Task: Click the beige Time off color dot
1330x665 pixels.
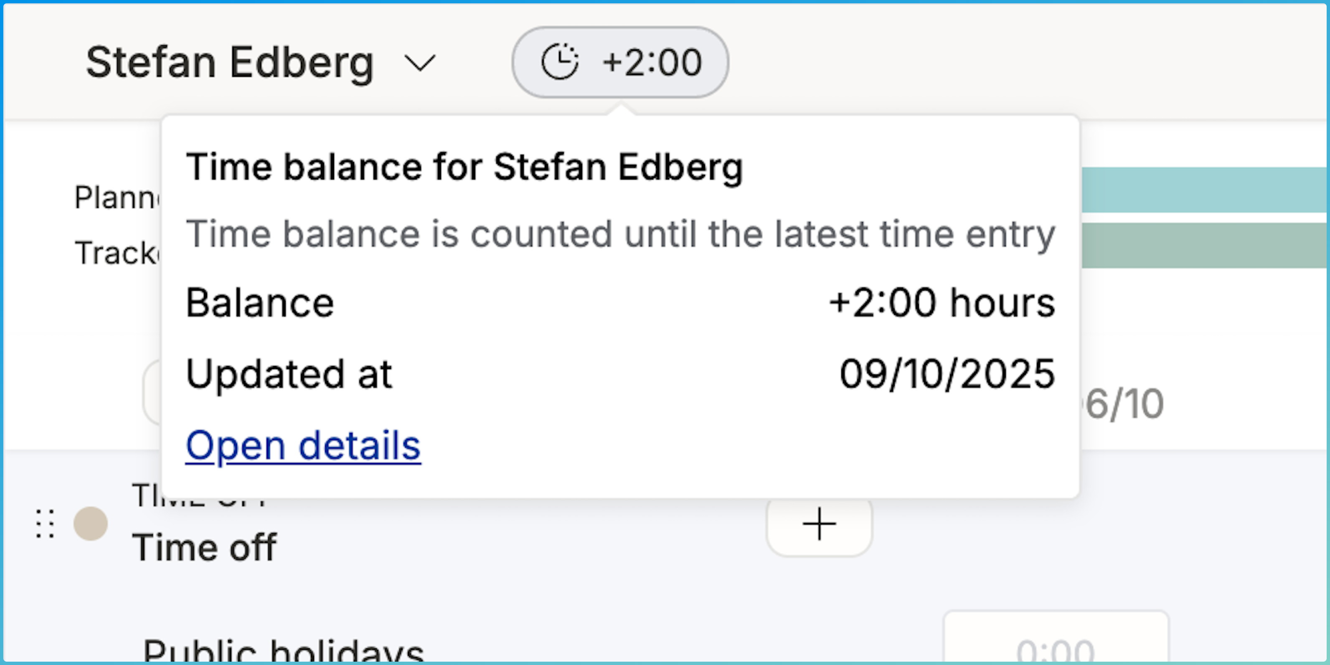Action: pyautogui.click(x=91, y=524)
